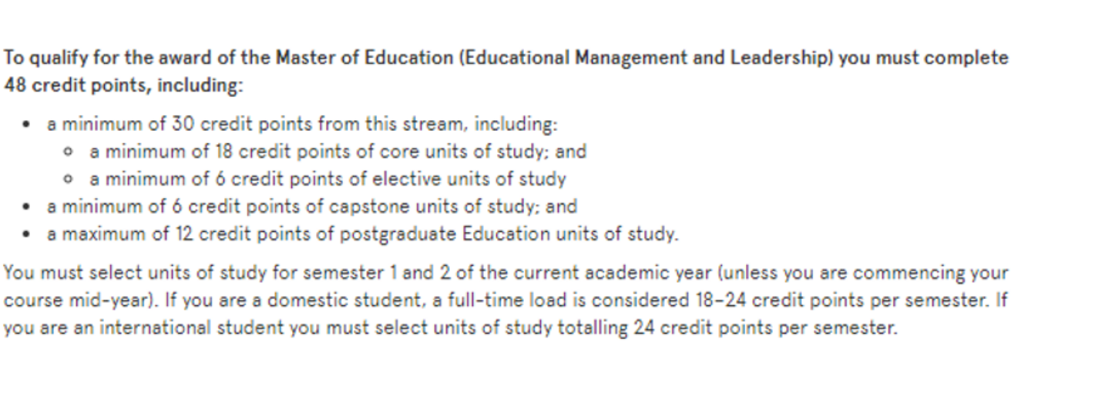The width and height of the screenshot is (1102, 400).
Task: Click the bullet marker before 'capstone units' line
Action: coord(27,207)
